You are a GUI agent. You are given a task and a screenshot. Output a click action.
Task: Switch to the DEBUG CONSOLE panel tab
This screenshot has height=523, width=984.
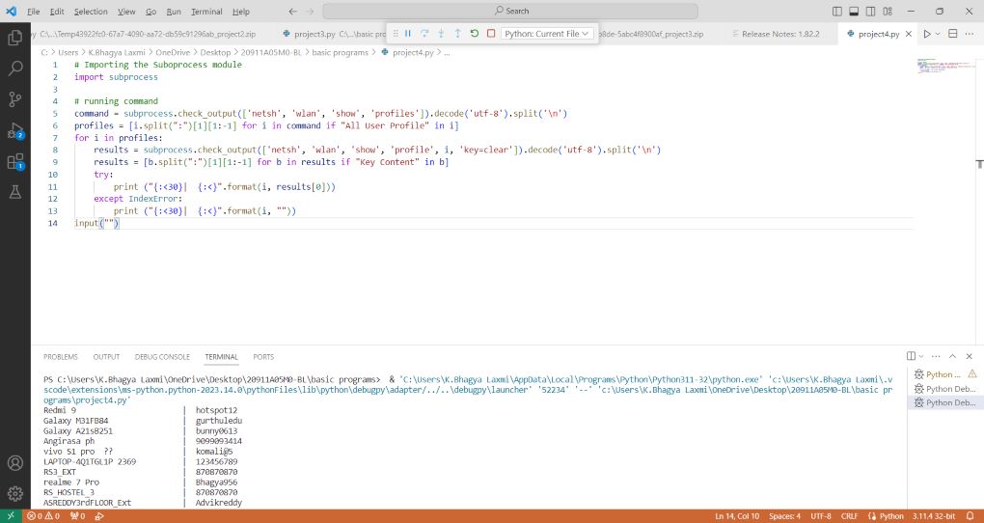pos(162,357)
